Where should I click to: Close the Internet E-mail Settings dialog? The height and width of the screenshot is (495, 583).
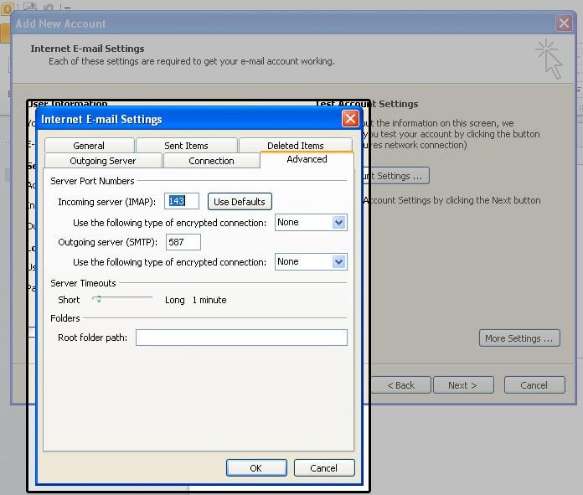(x=350, y=119)
